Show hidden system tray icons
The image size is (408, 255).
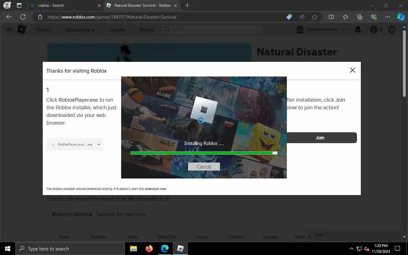tap(352, 249)
